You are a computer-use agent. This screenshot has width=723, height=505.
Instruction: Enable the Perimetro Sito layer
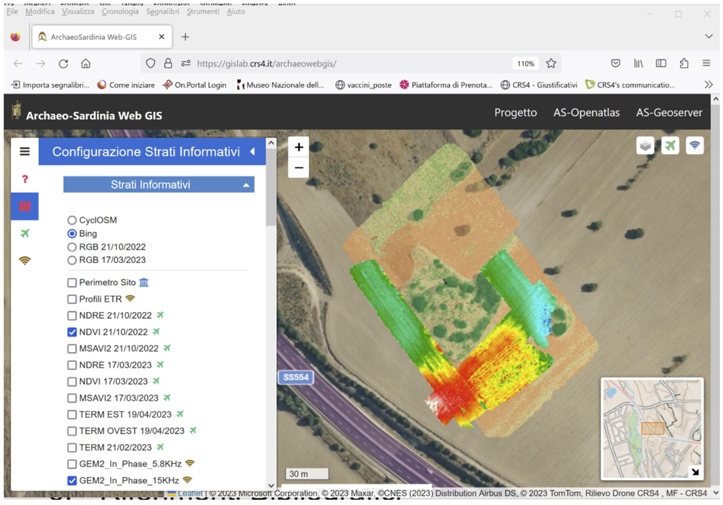(72, 282)
